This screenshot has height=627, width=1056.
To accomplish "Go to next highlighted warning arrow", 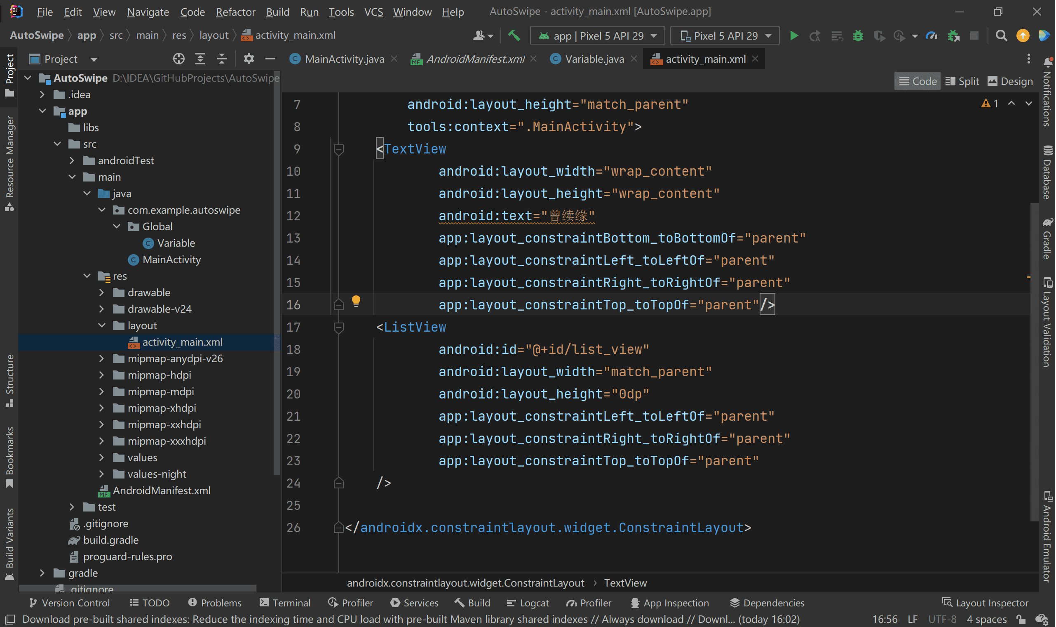I will tap(1029, 104).
